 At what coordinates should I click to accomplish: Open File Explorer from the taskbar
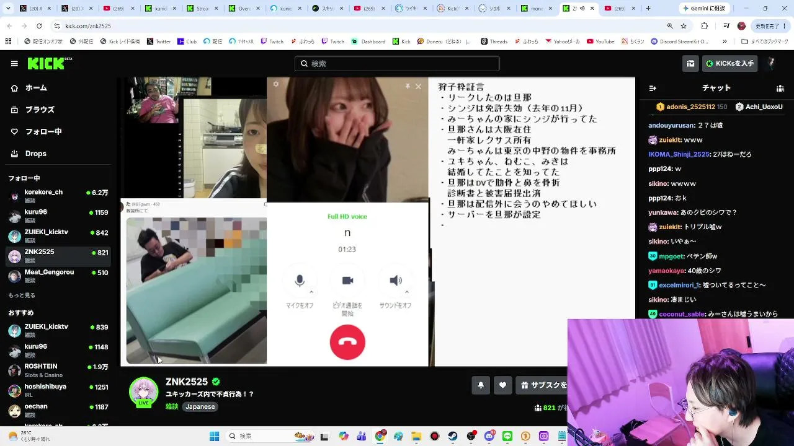416,436
